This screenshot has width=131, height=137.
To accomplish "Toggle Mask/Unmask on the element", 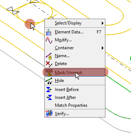I will click(75, 73).
